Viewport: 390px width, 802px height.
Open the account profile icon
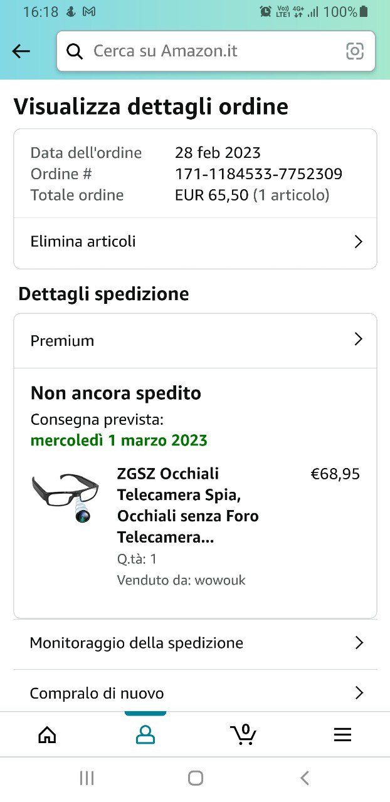[145, 734]
